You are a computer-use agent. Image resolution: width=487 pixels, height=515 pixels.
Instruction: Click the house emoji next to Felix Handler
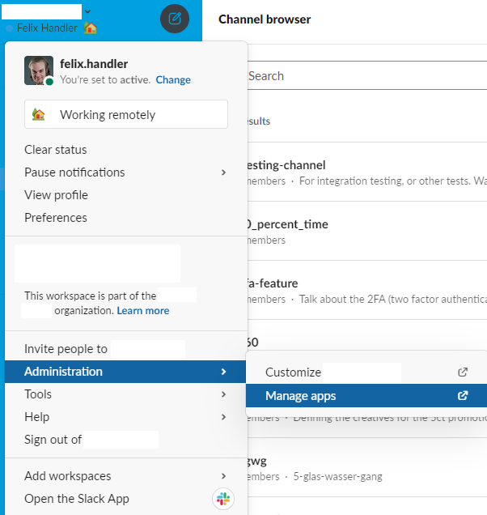(91, 28)
